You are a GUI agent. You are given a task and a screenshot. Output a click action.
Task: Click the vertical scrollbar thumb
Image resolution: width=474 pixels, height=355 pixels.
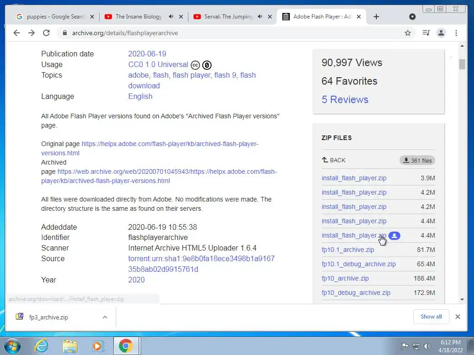pos(462,64)
